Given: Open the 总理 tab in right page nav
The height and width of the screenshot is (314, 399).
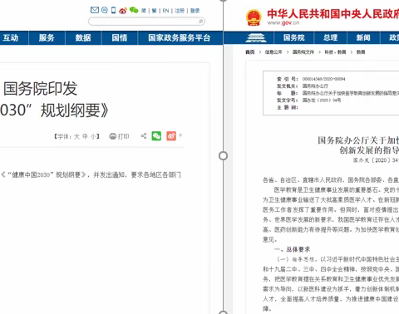Looking at the screenshot, I should (330, 38).
